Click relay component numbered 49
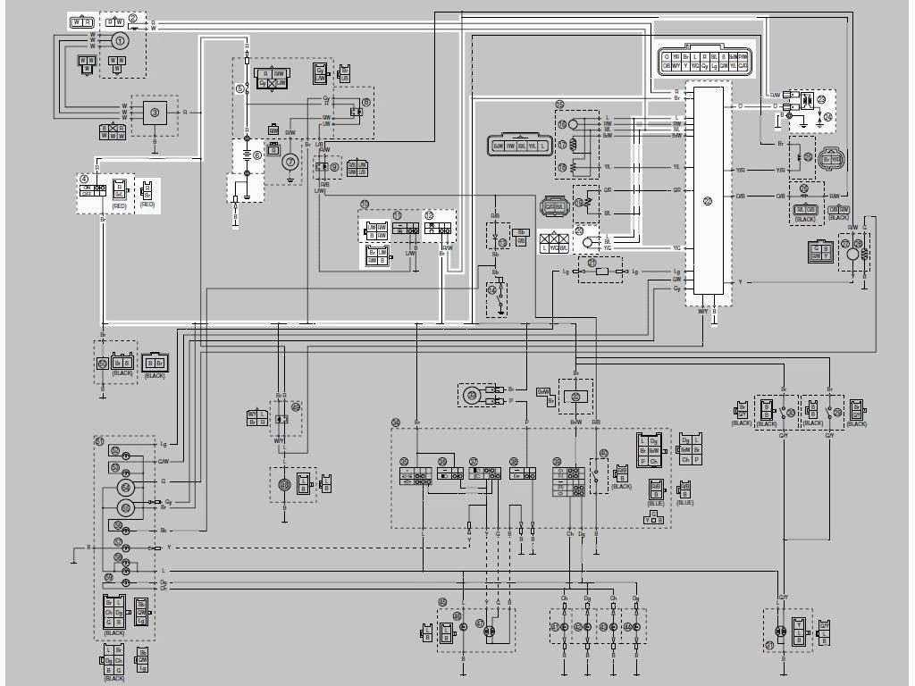 click(281, 420)
